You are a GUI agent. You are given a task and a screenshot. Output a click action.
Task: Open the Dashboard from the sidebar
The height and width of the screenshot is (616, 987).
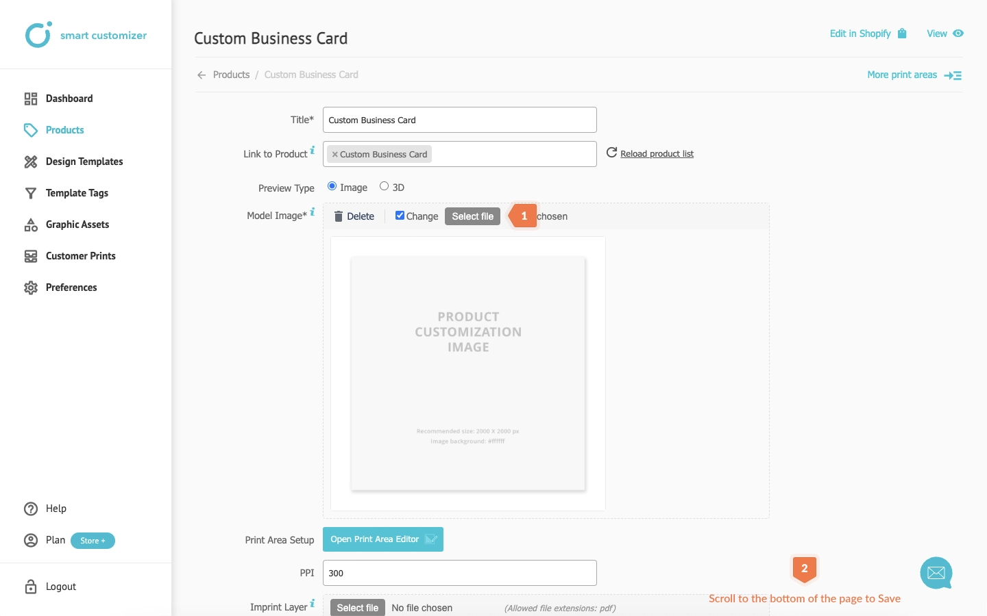pyautogui.click(x=69, y=98)
